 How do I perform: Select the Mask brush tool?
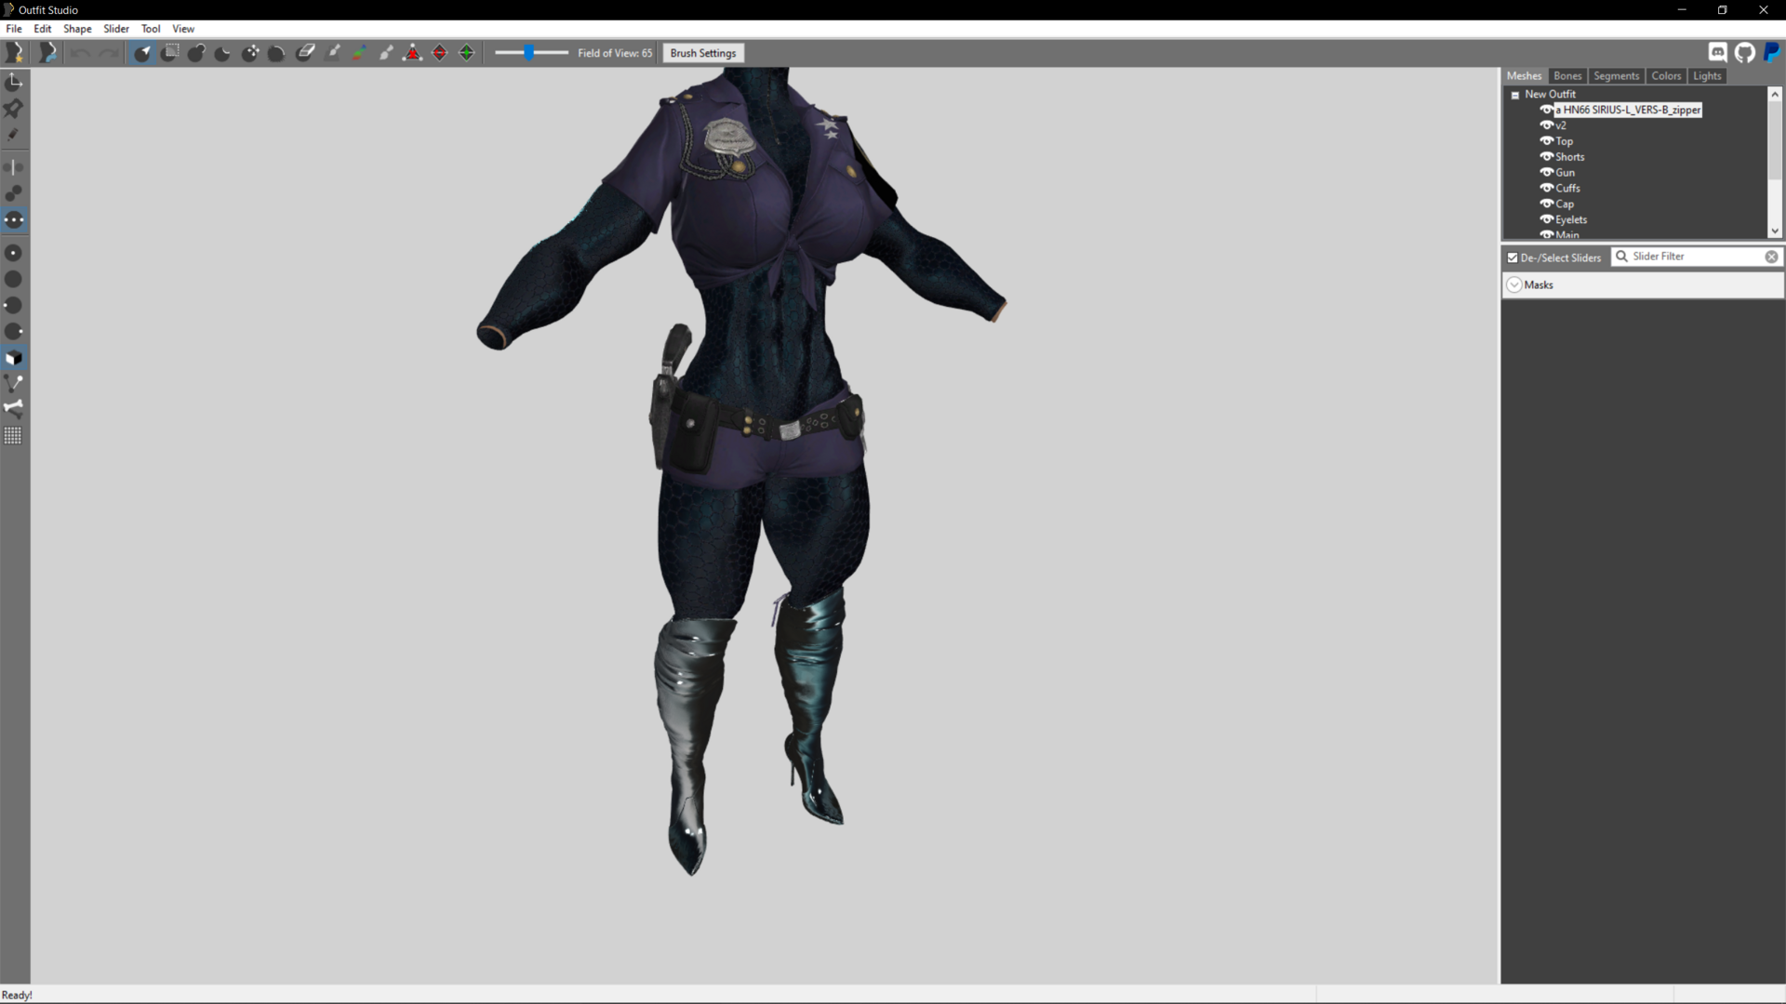pos(169,53)
